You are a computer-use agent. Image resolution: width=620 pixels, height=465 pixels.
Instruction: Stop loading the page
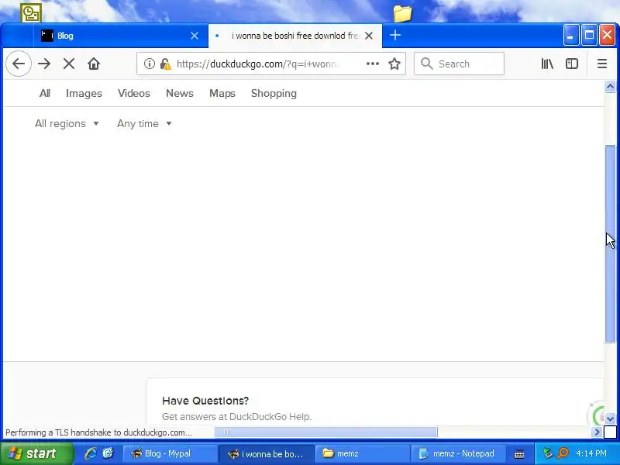pos(69,64)
